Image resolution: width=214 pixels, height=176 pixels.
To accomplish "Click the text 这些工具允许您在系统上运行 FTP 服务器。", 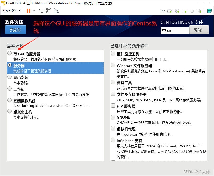I will pos(150,112).
